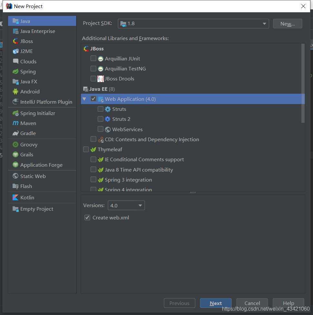Uncheck the Web Application (4.0) checkbox
Viewport: 313px width, 315px height.
coord(93,99)
